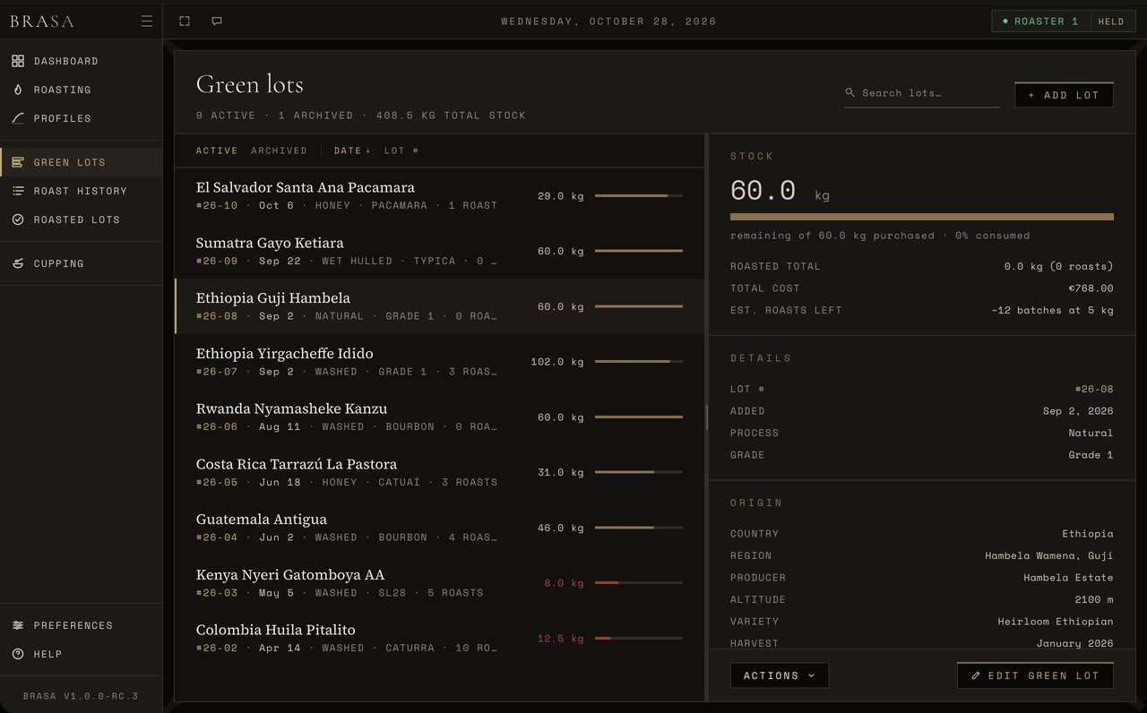Focus the Search lots field
This screenshot has height=713, width=1147.
pyautogui.click(x=922, y=93)
